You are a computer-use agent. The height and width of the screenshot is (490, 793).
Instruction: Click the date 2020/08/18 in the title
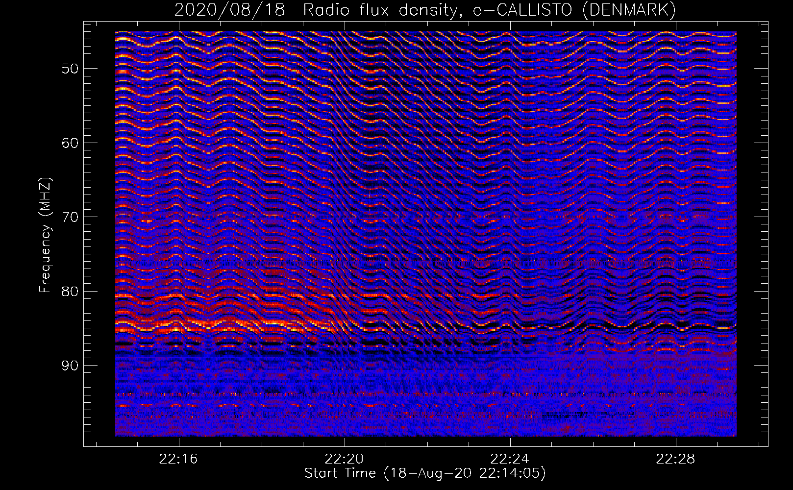click(229, 11)
